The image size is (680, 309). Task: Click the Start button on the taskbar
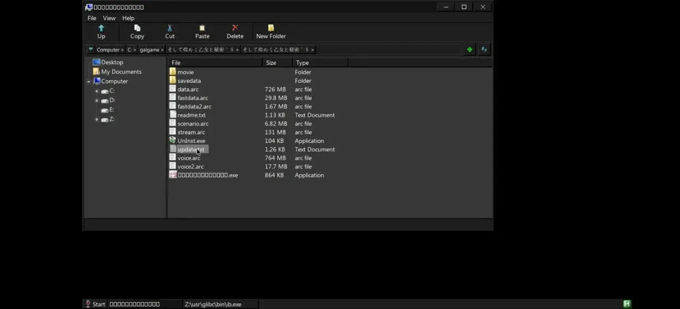tap(96, 304)
